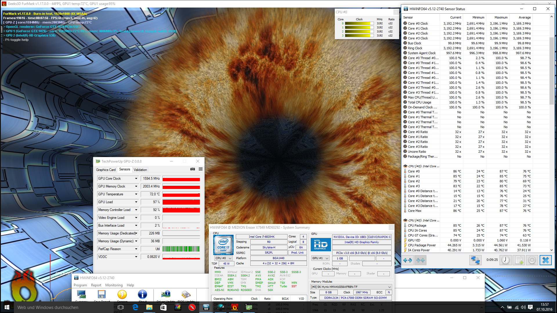Click the GPU Temperature red graph in GPU-Z
The height and width of the screenshot is (313, 557).
pyautogui.click(x=181, y=194)
